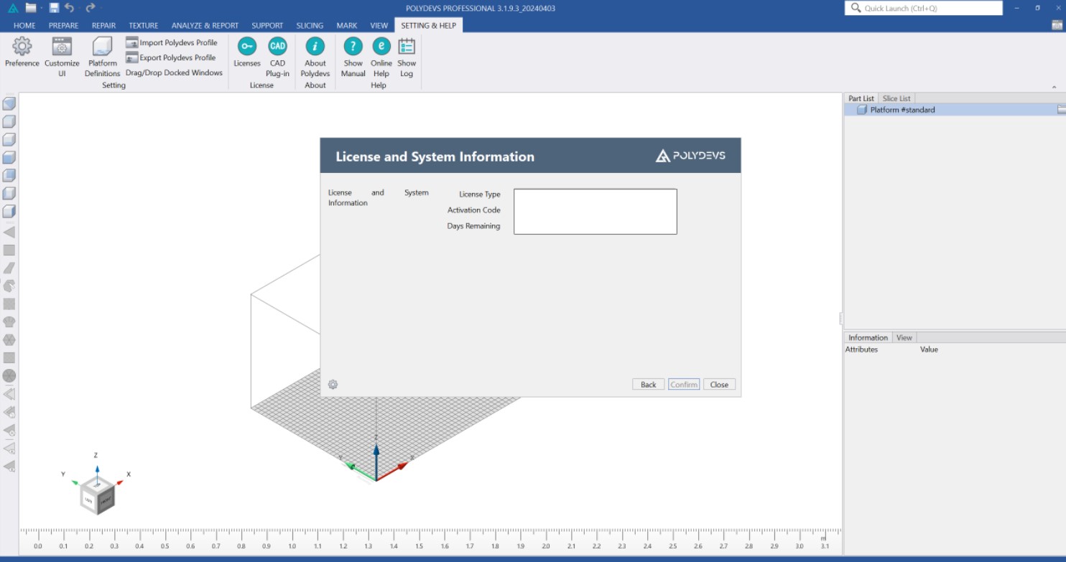The image size is (1066, 562).
Task: Click the license info text box
Action: click(595, 212)
